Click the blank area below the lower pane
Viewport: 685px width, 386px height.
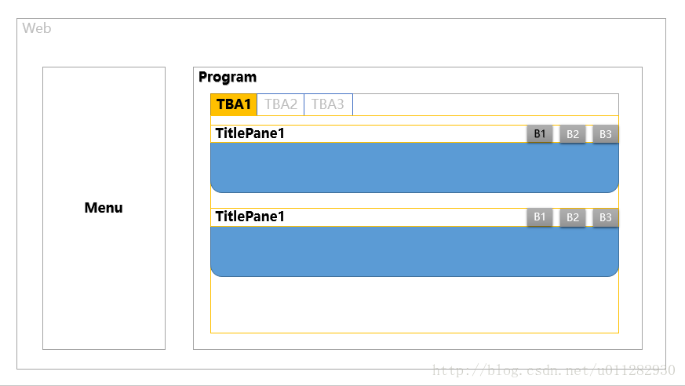pyautogui.click(x=414, y=304)
